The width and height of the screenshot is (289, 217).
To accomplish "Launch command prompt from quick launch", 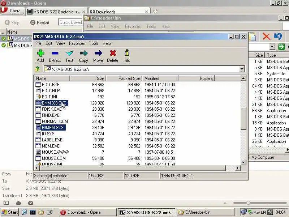I will tap(33, 212).
